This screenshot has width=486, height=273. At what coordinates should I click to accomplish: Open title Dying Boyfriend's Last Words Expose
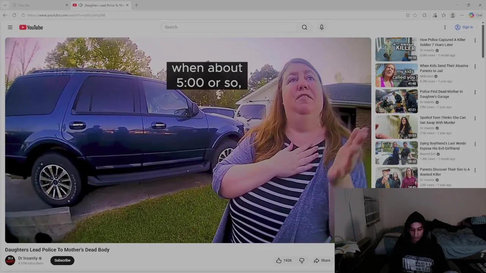[x=443, y=146]
